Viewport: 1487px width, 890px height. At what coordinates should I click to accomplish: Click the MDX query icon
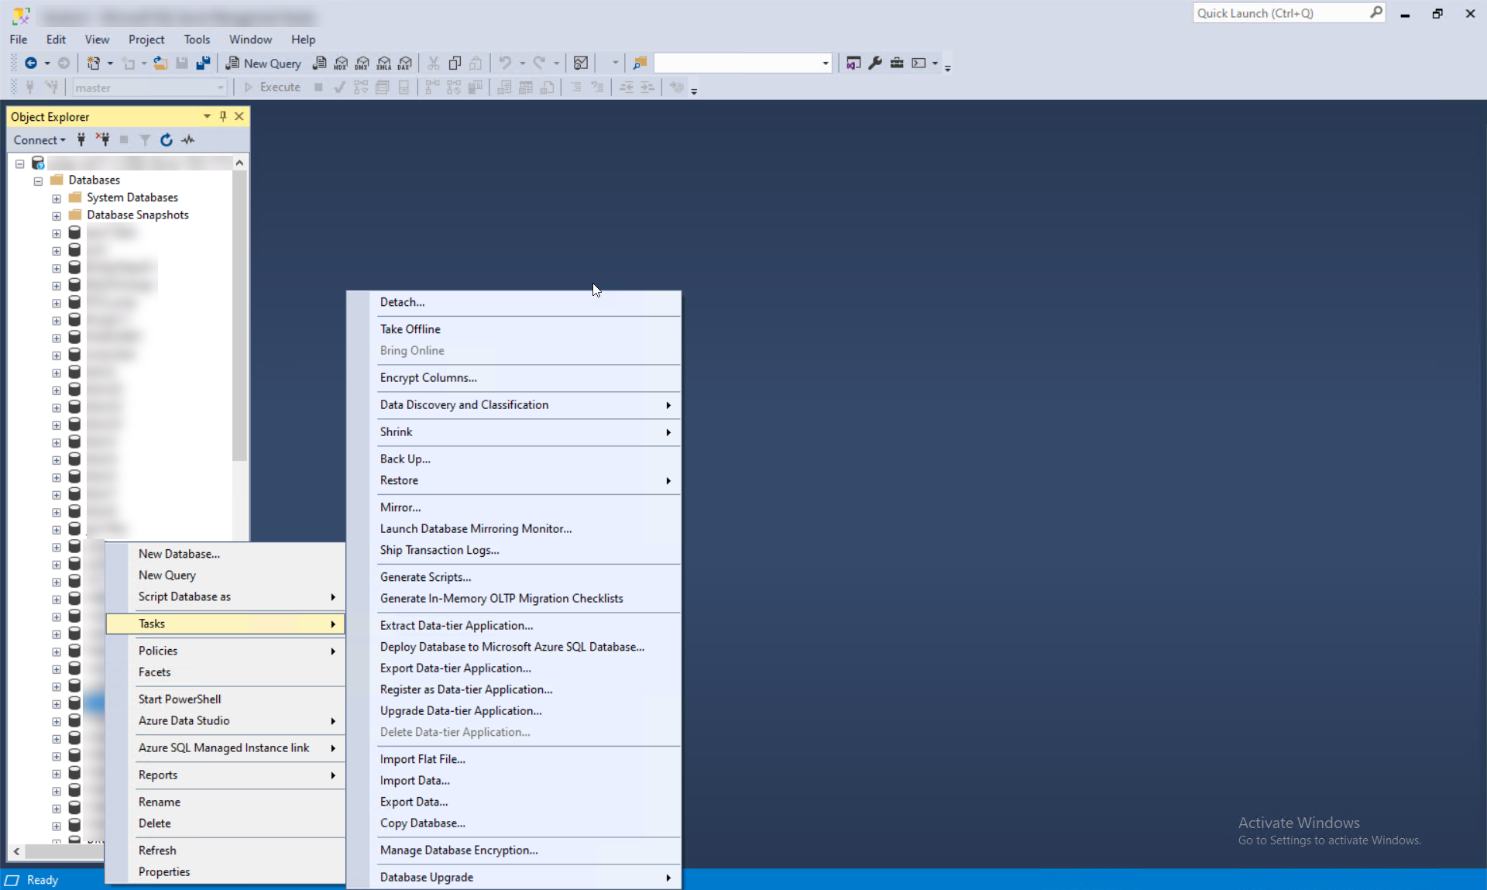(x=341, y=64)
